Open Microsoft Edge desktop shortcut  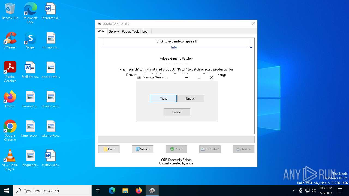(x=30, y=13)
